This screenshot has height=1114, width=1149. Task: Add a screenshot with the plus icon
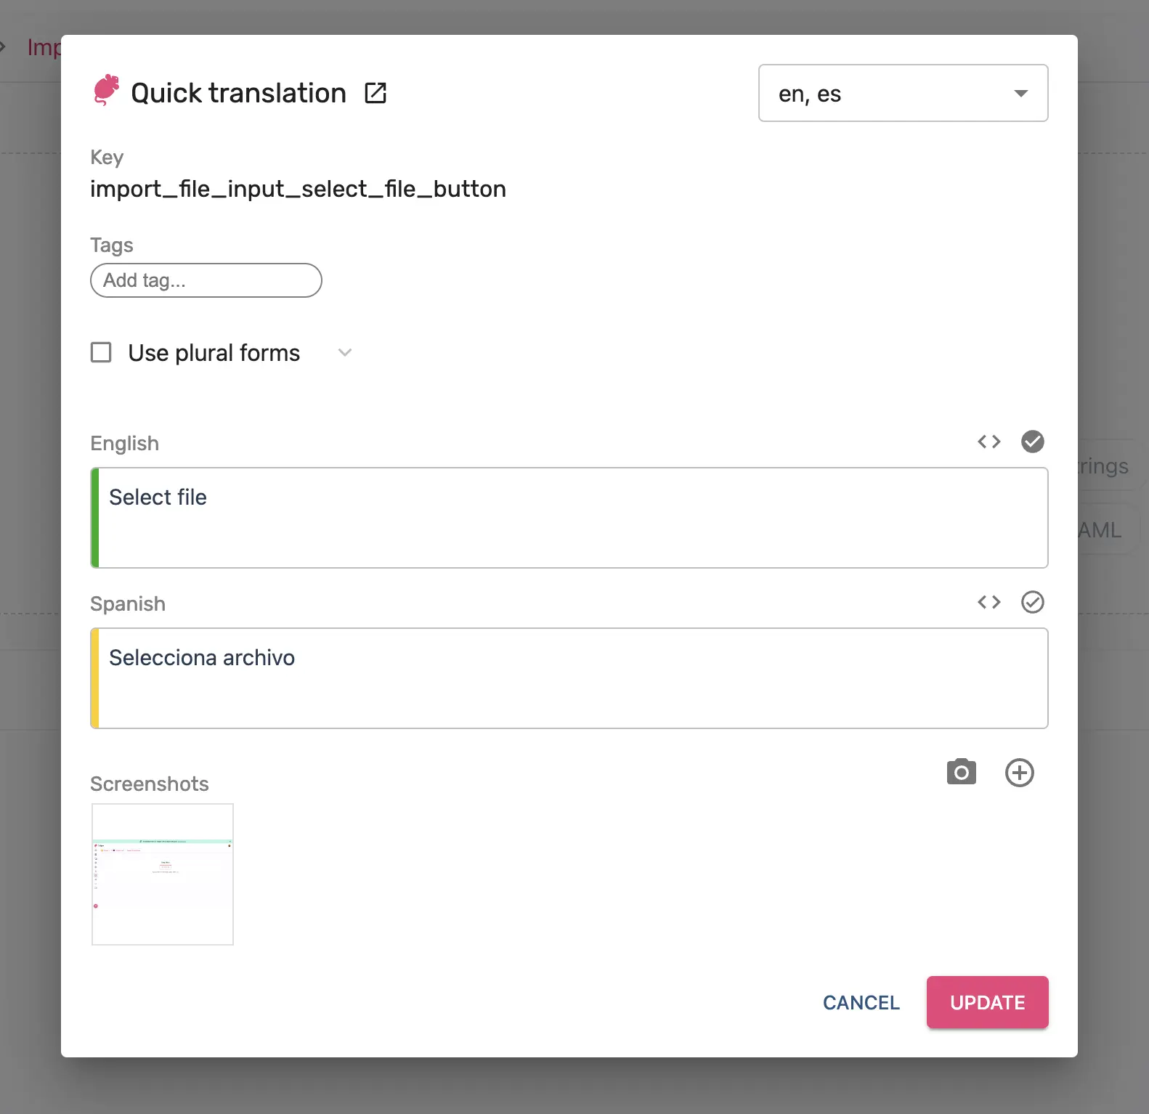[1019, 773]
